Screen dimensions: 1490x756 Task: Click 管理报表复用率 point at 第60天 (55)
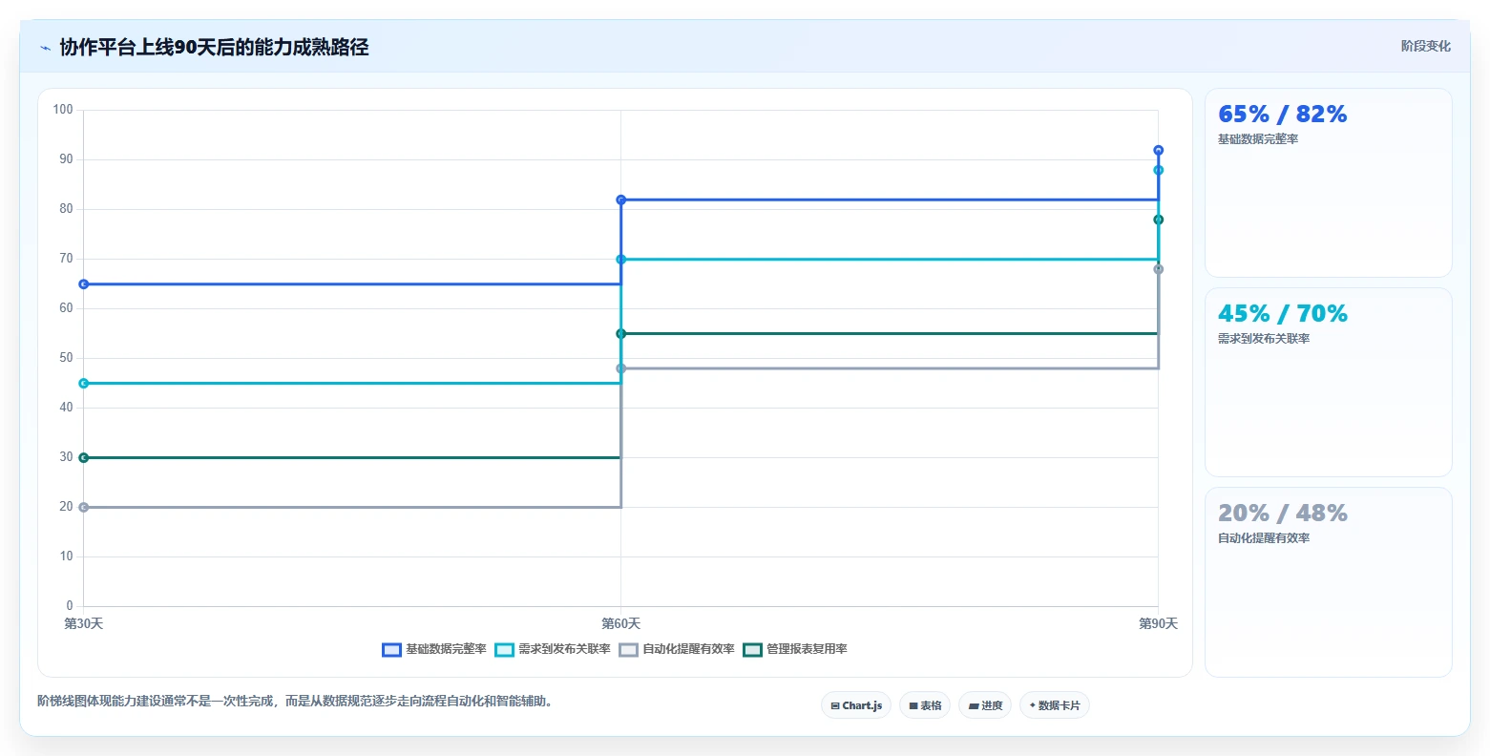tap(621, 334)
